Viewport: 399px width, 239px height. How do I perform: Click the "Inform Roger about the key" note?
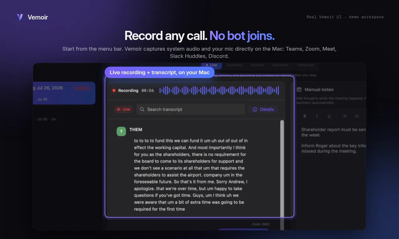pos(334,148)
